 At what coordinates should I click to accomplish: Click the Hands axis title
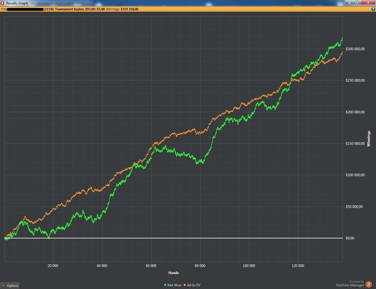tap(173, 273)
